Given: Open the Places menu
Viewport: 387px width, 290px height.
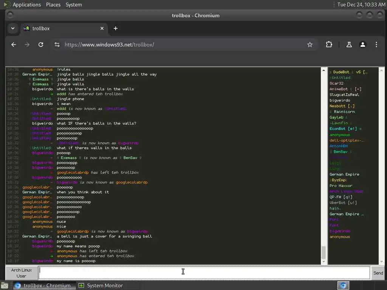Looking at the screenshot, I should pos(53,5).
